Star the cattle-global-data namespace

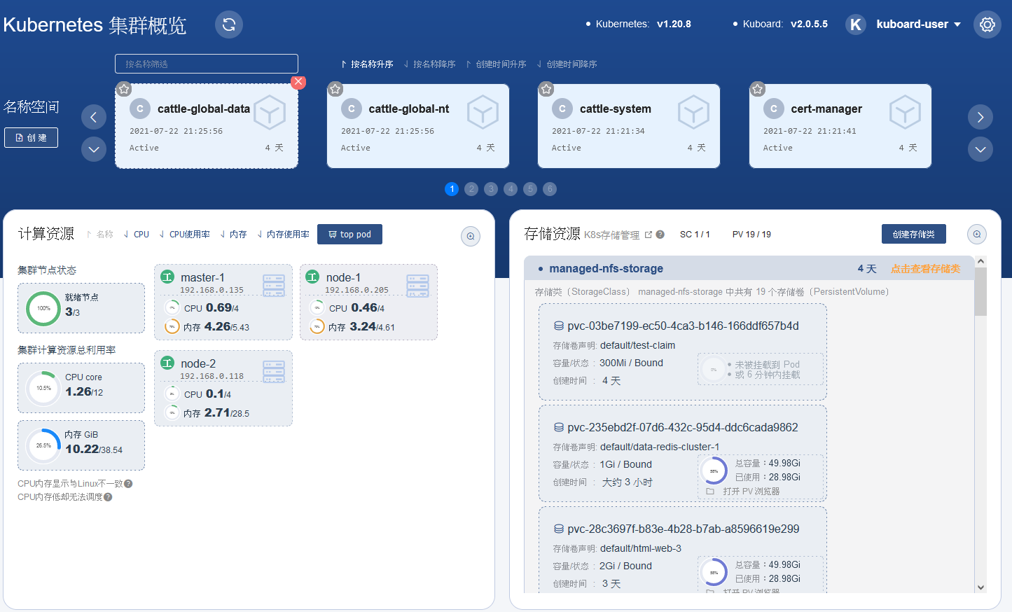(x=124, y=89)
